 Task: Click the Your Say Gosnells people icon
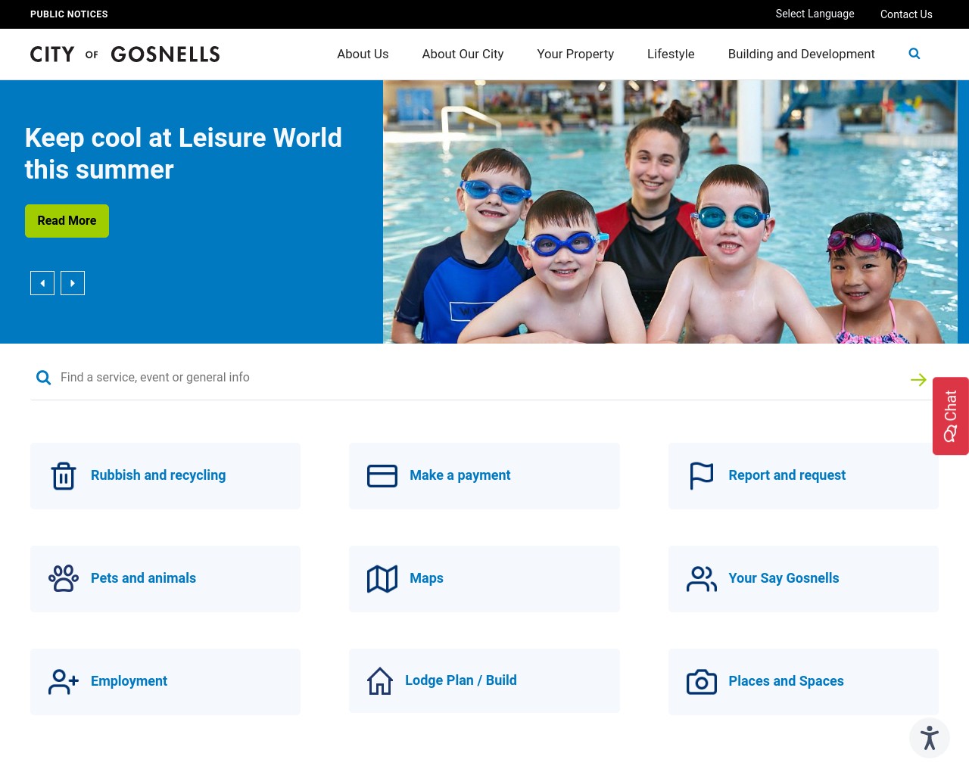point(702,578)
